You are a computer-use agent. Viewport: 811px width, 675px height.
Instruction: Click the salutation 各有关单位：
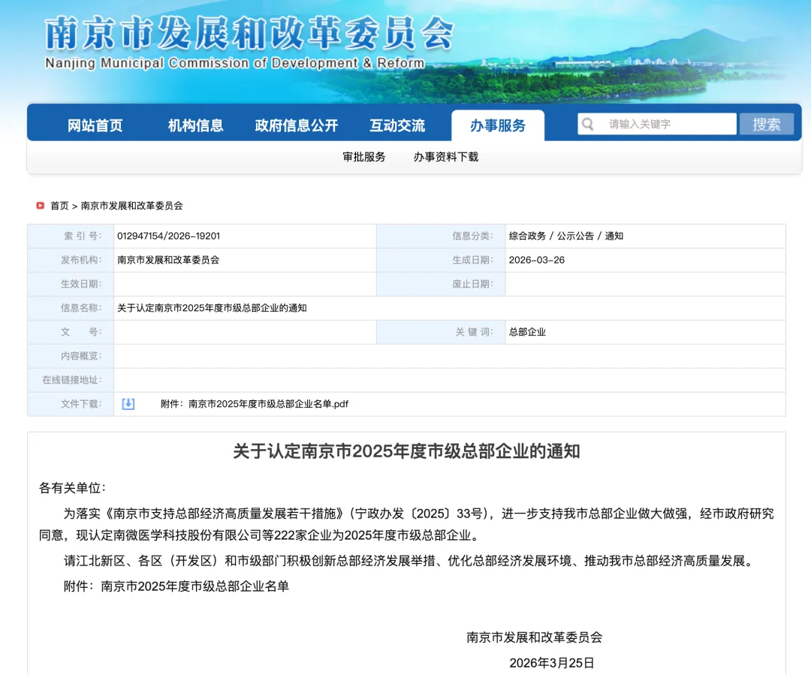point(72,488)
